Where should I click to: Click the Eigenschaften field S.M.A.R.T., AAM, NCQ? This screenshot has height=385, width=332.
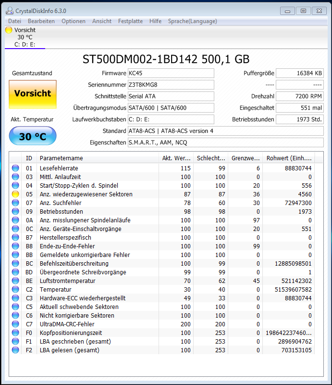(x=226, y=142)
